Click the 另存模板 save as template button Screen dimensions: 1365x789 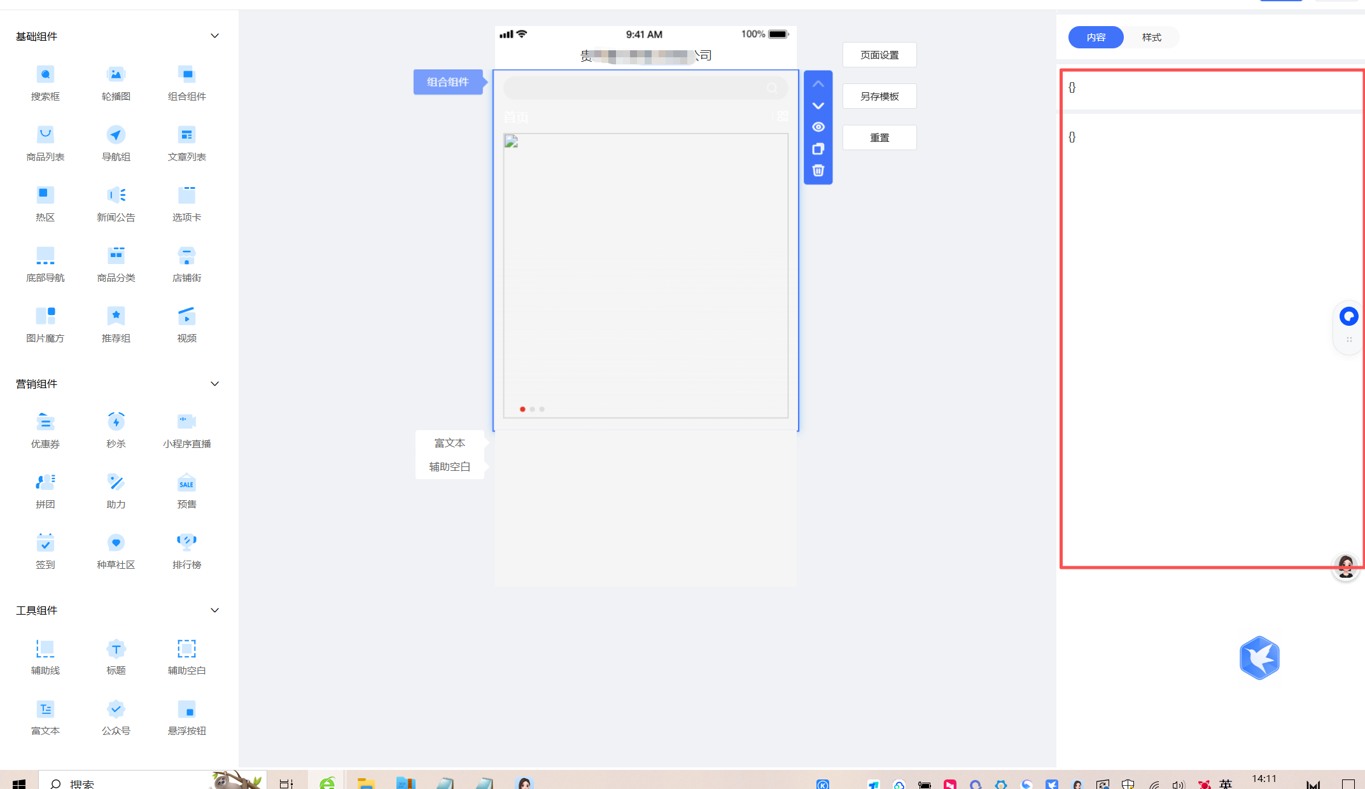[x=879, y=97]
